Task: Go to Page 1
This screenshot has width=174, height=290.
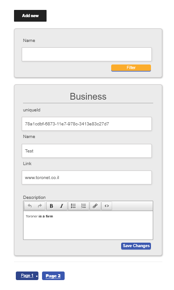Action: tap(27, 276)
